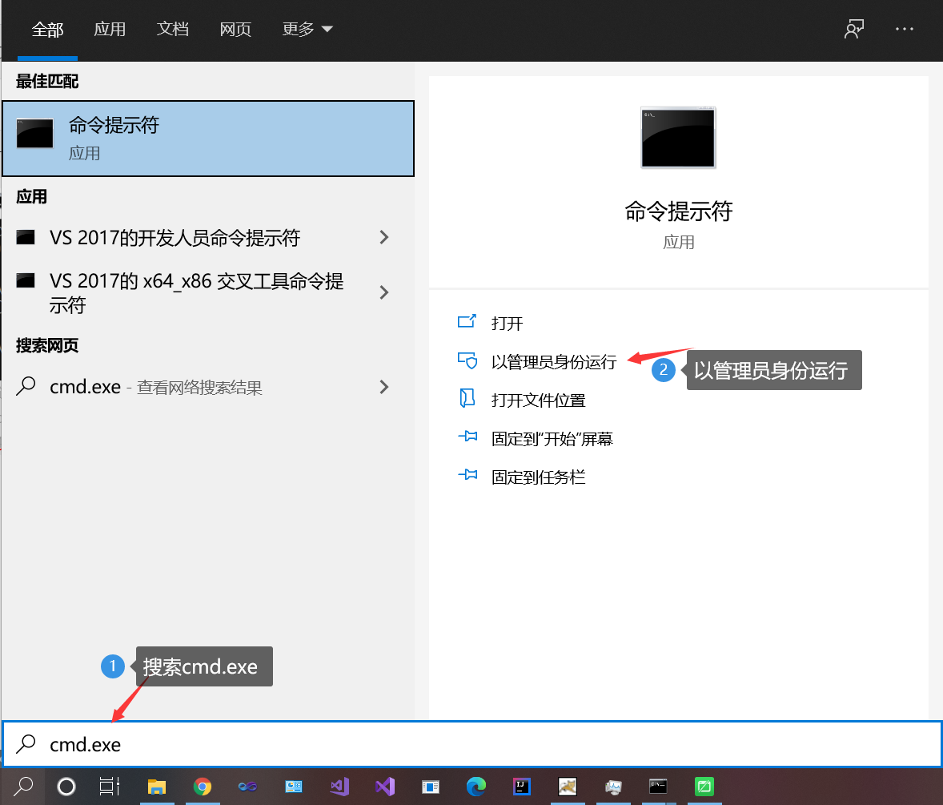Open Google Chrome from the taskbar
The width and height of the screenshot is (943, 805).
point(203,787)
